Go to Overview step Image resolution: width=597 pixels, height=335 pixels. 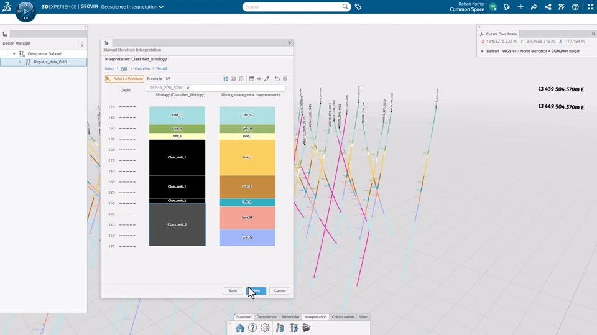(x=142, y=68)
